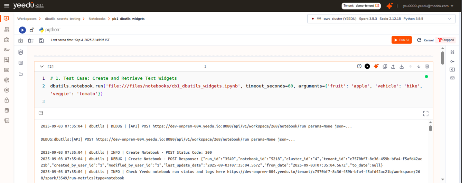Toggle cell output visibility icon
This screenshot has height=183, width=462.
pos(41,113)
